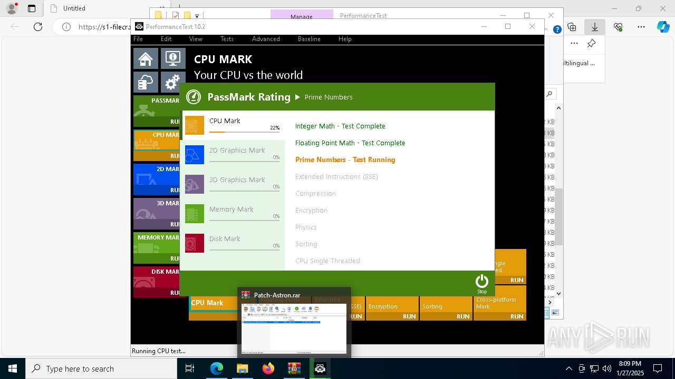Click the Type here to search box
Viewport: 675px width, 379px height.
101,368
